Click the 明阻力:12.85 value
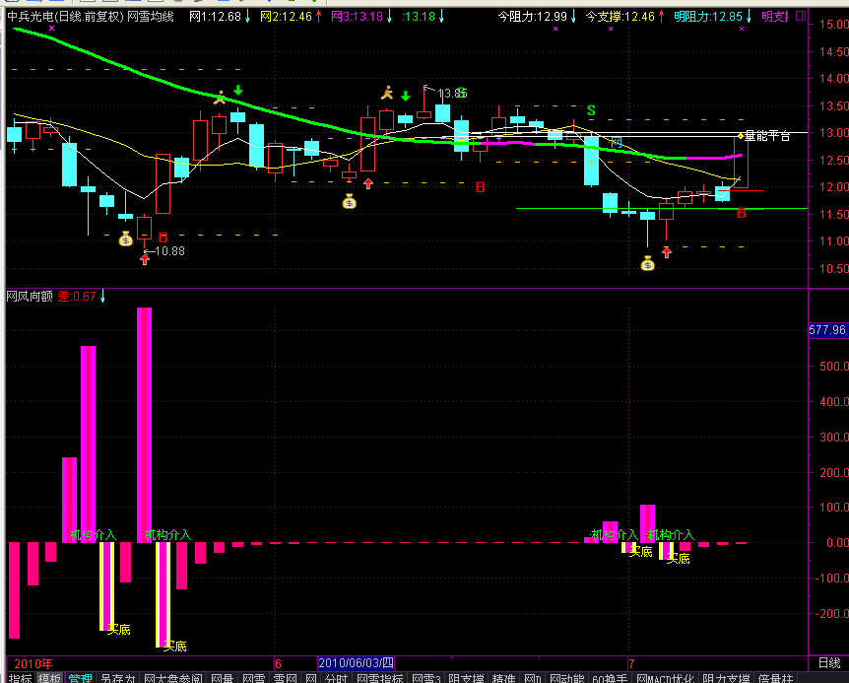This screenshot has width=849, height=683. click(708, 16)
